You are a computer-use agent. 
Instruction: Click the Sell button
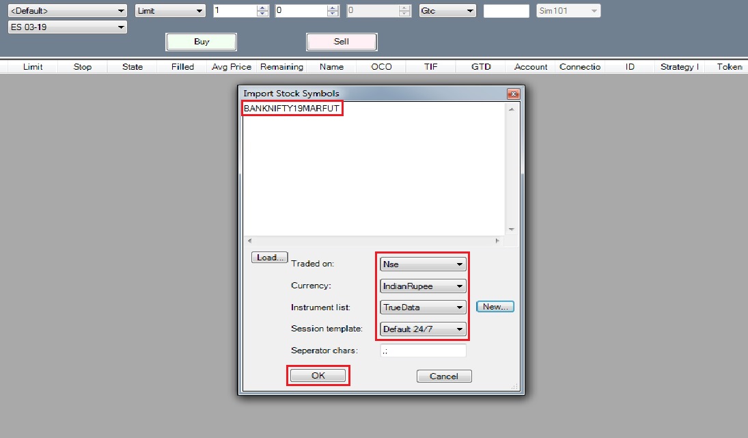342,42
